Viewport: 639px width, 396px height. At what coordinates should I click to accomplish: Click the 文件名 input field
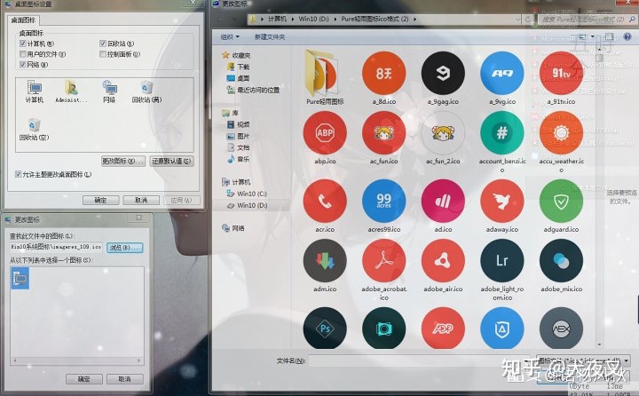(421, 360)
